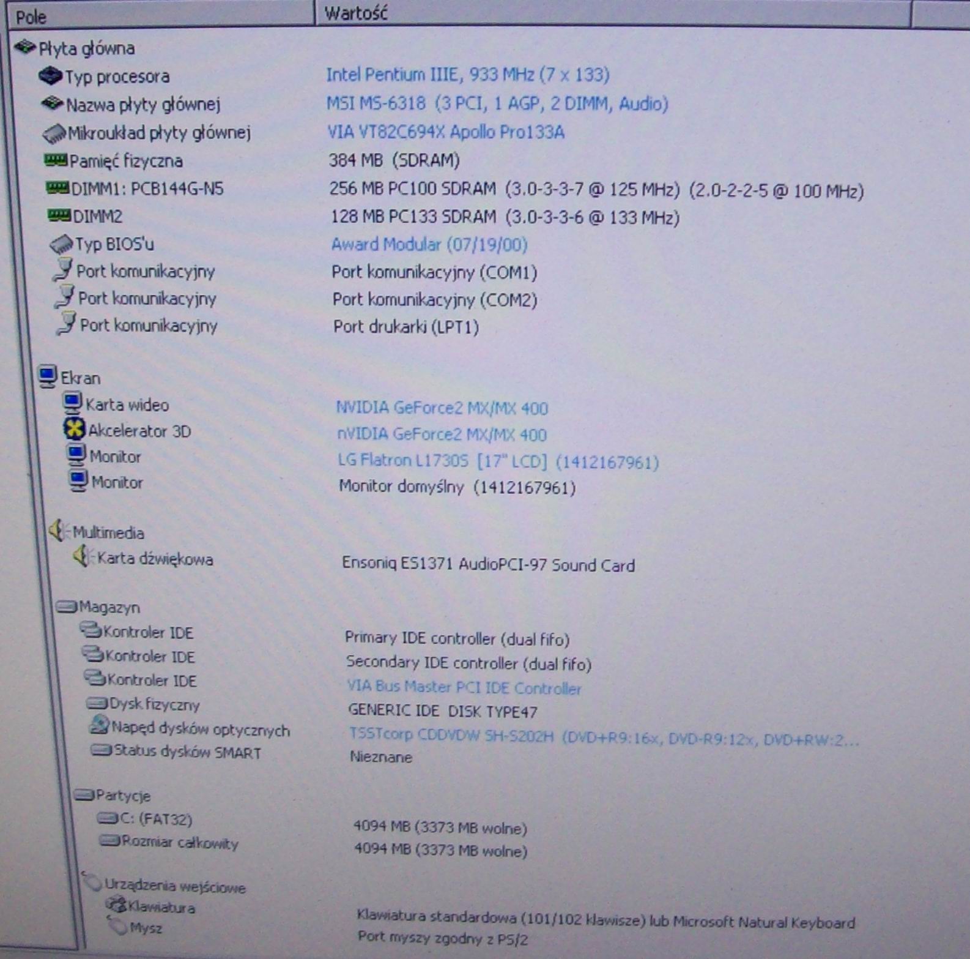
Task: Select the Urządzenia wejściowe category row
Action: point(165,885)
